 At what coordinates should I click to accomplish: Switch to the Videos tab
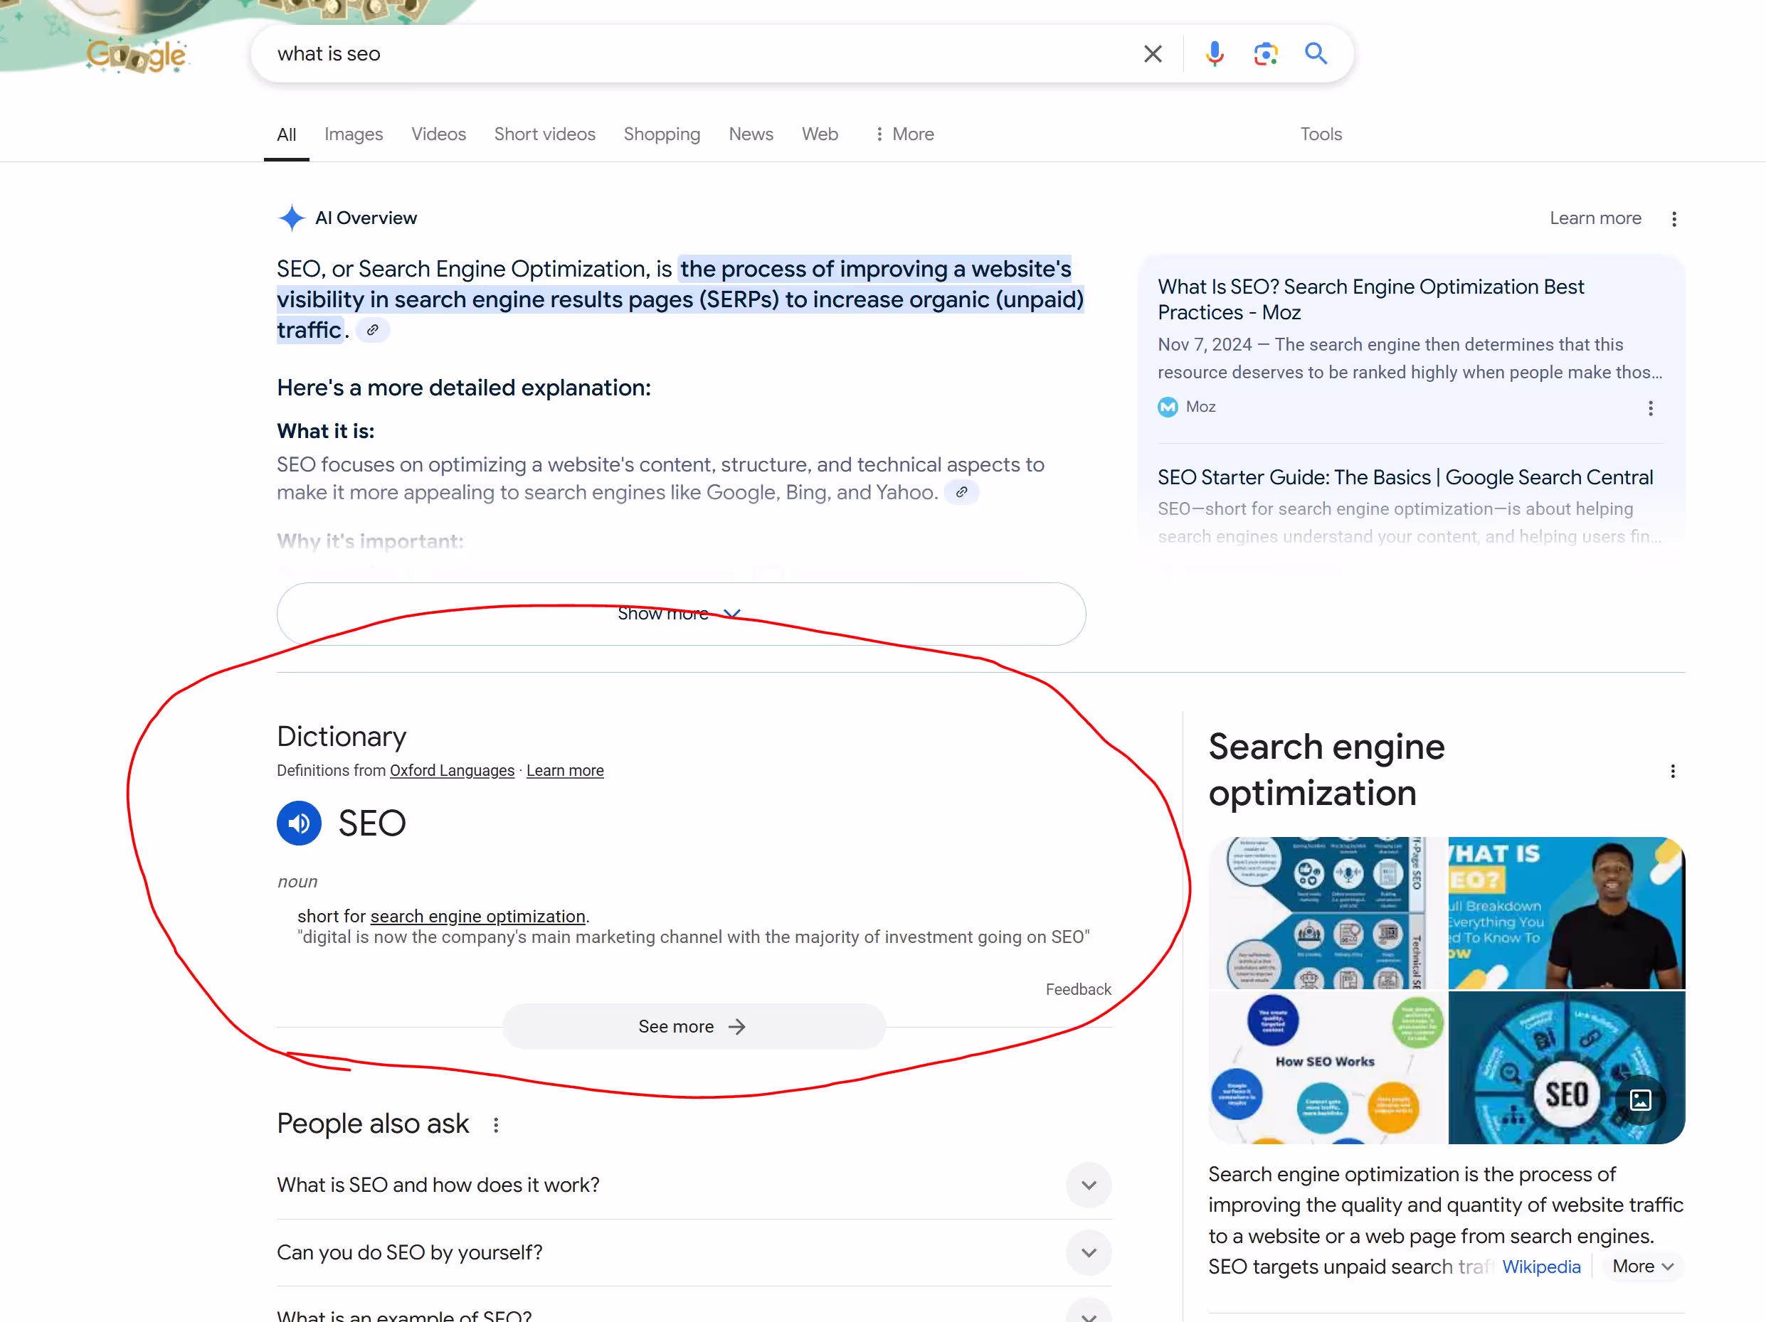(438, 134)
